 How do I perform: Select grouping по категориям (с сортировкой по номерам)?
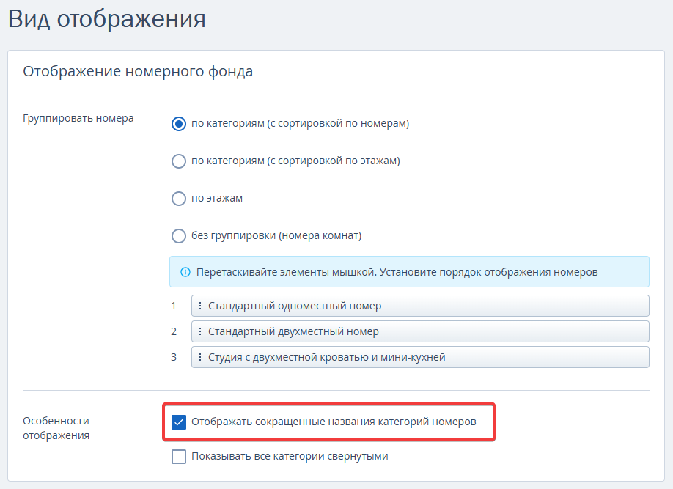179,124
